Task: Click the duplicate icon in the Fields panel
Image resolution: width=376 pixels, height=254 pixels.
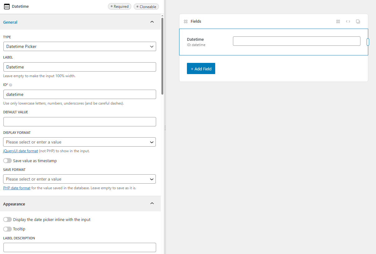Action: coord(358,21)
